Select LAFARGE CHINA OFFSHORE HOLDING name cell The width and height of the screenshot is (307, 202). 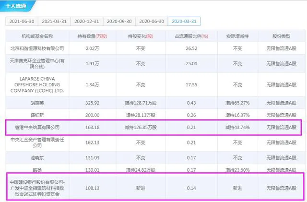(37, 84)
